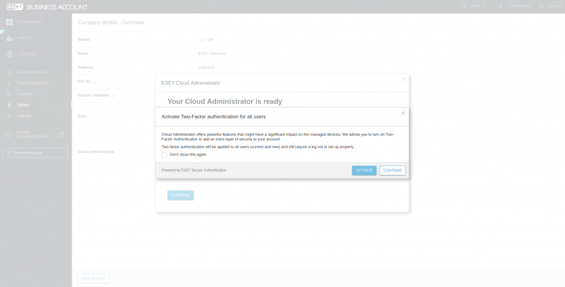The image size is (565, 287).
Task: Click the Powered by ESET Secure Authentication text
Action: [194, 170]
